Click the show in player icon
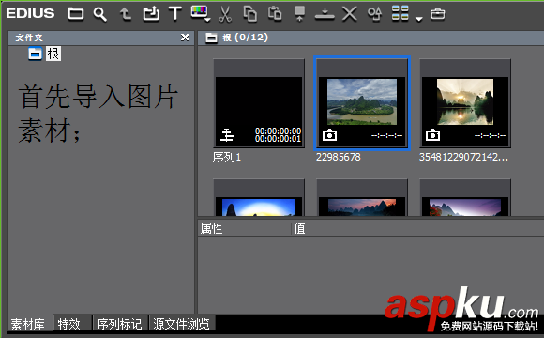This screenshot has height=338, width=544. point(300,14)
